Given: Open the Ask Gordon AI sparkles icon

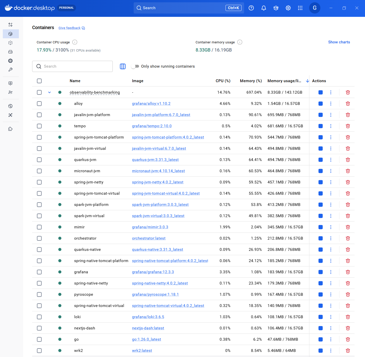Looking at the screenshot, I should 10,25.
